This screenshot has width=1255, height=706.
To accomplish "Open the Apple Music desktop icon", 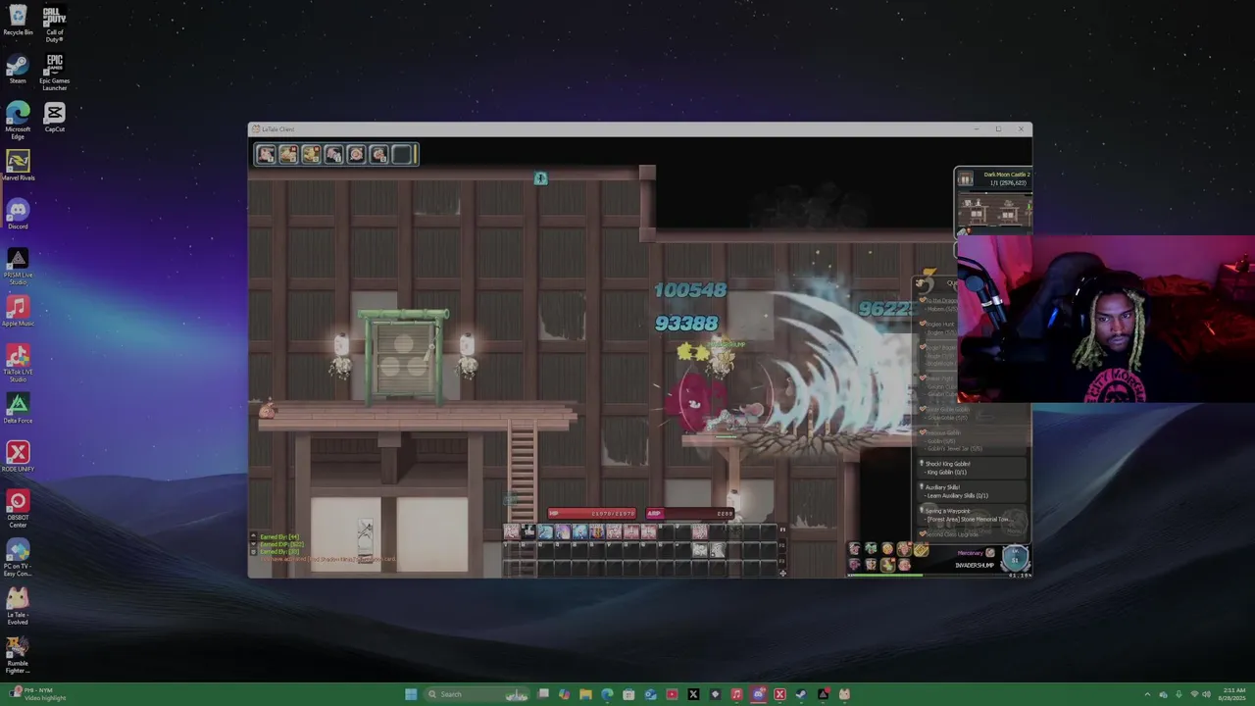I will [18, 311].
